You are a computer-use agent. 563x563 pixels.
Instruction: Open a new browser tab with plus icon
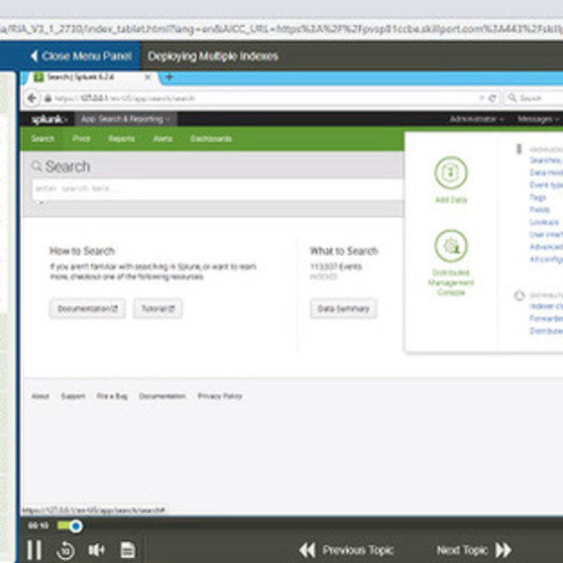coord(169,77)
